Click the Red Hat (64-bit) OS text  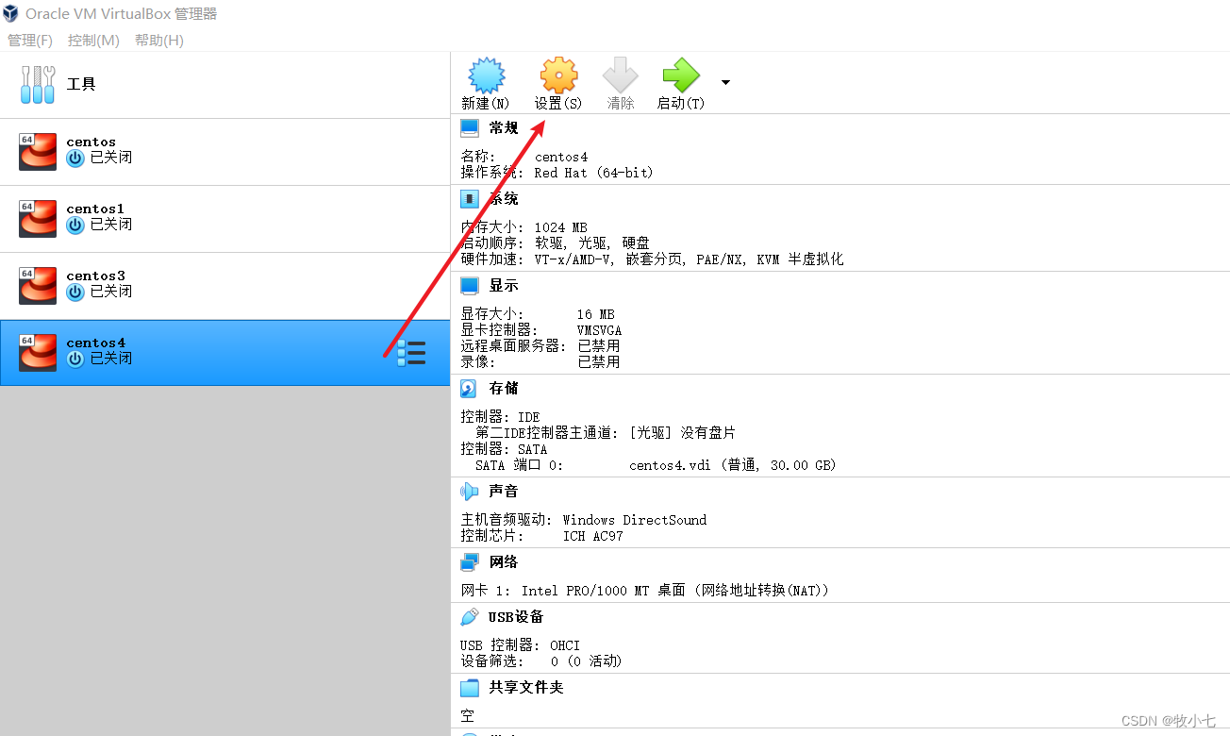[x=593, y=173]
